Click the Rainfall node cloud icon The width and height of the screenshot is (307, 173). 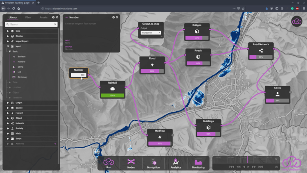[113, 89]
